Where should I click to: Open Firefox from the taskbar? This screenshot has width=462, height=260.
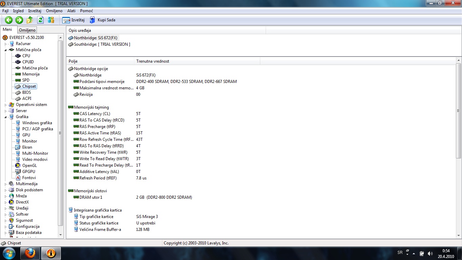(x=30, y=253)
